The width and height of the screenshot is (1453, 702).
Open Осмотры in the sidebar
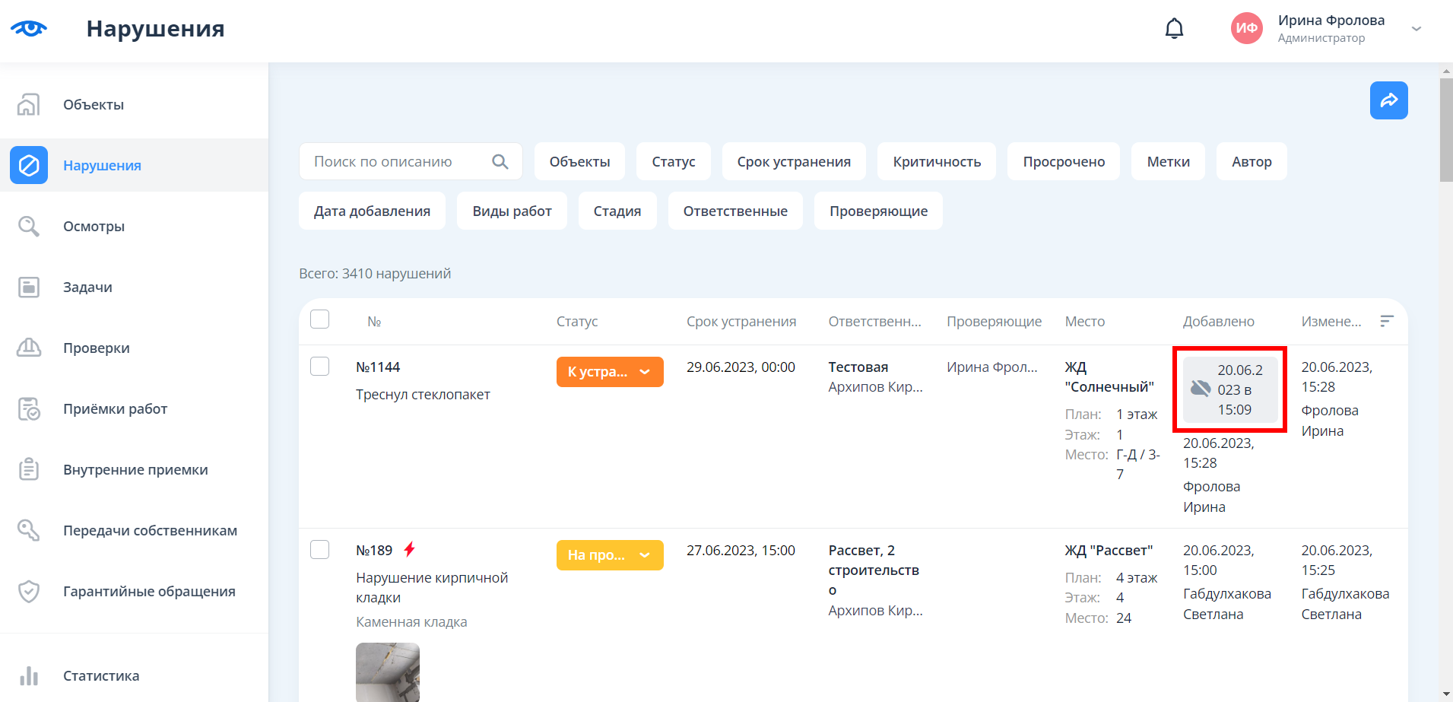pos(94,227)
